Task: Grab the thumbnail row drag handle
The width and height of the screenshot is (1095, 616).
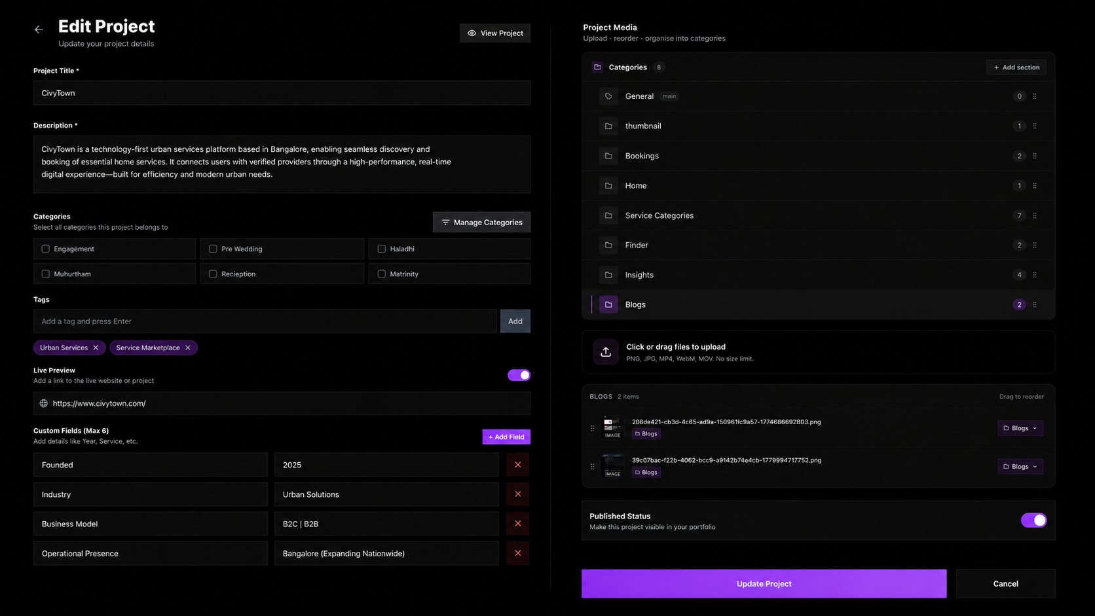Action: click(1035, 126)
